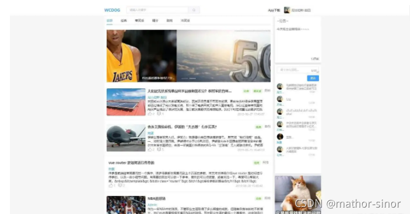
Task: Click the green tag on the vue router post
Action: pyautogui.click(x=257, y=163)
